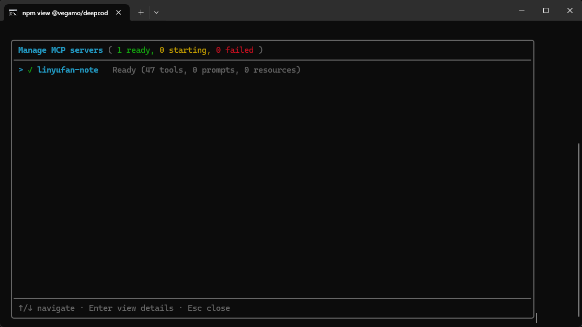The height and width of the screenshot is (327, 582).
Task: Close the terminal window
Action: [x=570, y=10]
